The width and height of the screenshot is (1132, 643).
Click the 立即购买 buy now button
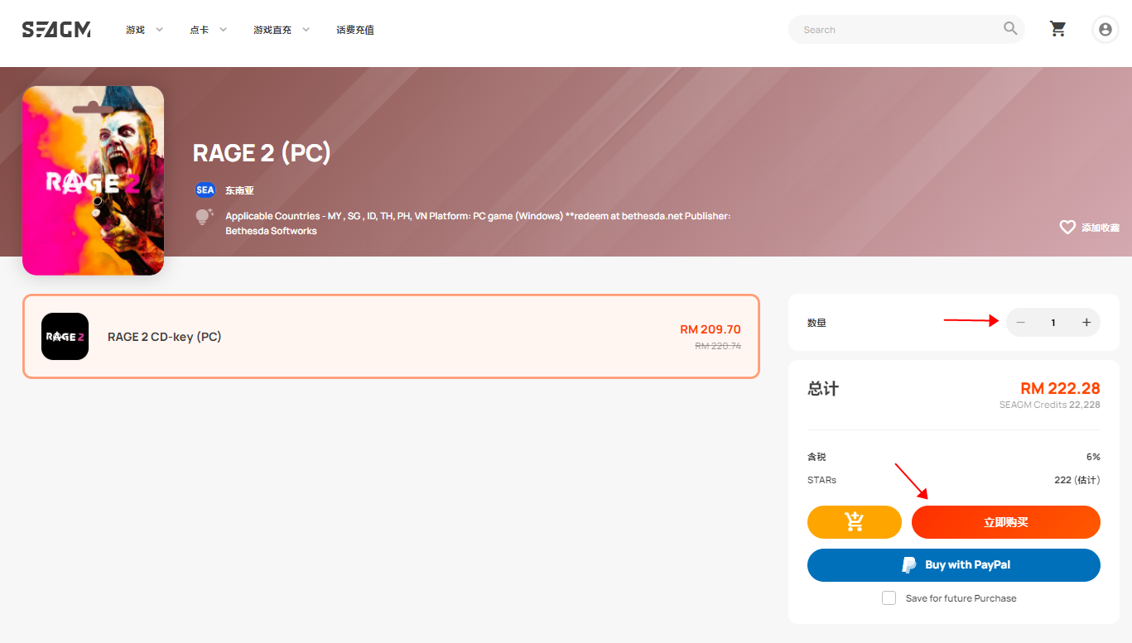[x=1005, y=522]
